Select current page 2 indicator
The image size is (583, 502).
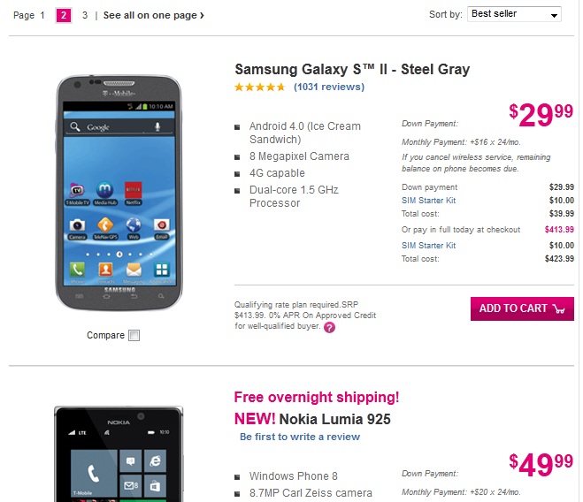coord(64,15)
